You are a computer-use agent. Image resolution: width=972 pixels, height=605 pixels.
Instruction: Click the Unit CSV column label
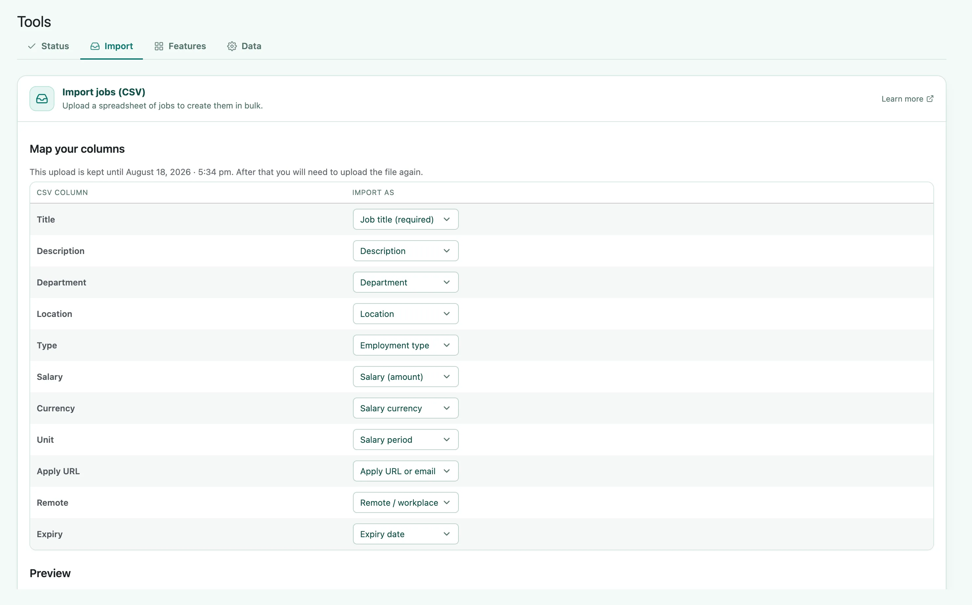[x=45, y=440]
